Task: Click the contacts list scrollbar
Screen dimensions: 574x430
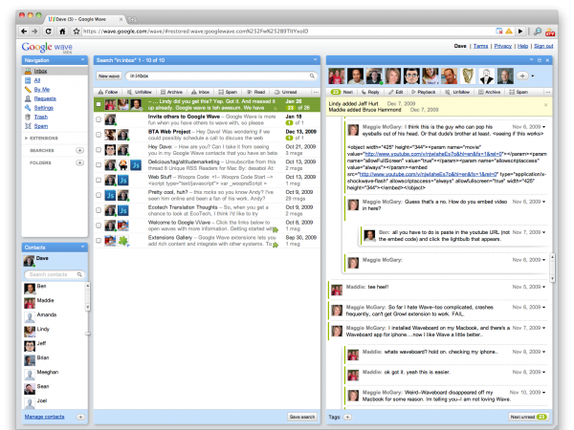Action: [87, 296]
